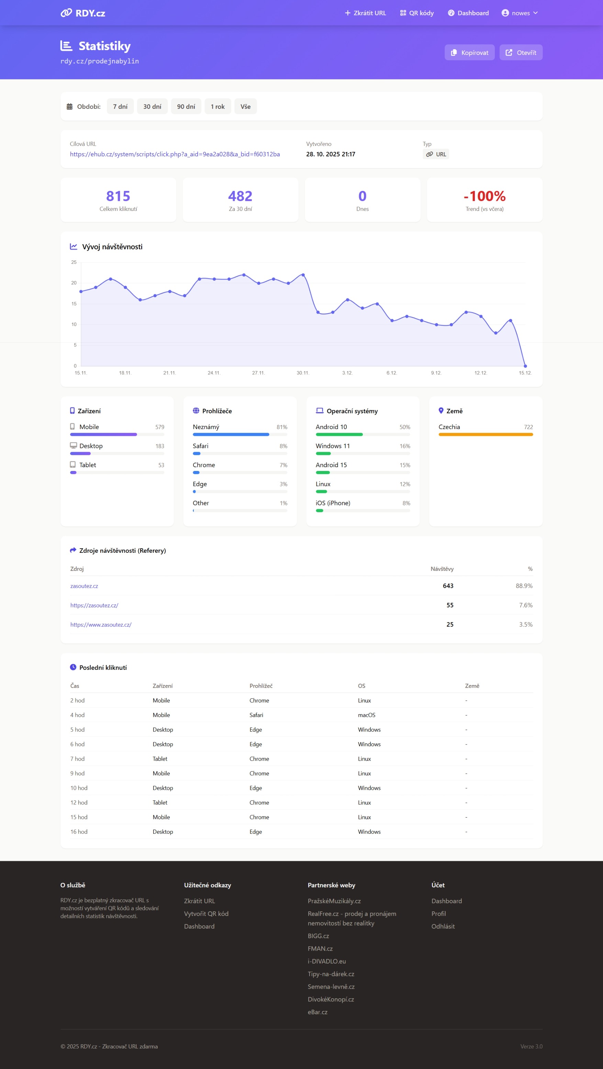Viewport: 603px width, 1069px height.
Task: Click the user avatar icon beside nowes
Action: [x=505, y=13]
